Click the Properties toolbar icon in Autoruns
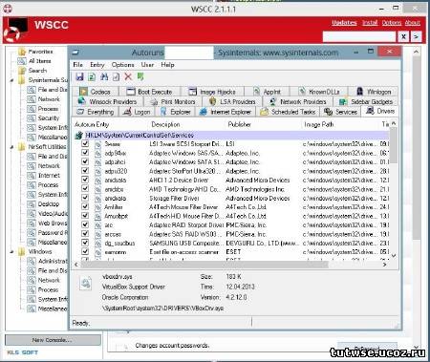Screen dimensions: 430x362 click(117, 76)
